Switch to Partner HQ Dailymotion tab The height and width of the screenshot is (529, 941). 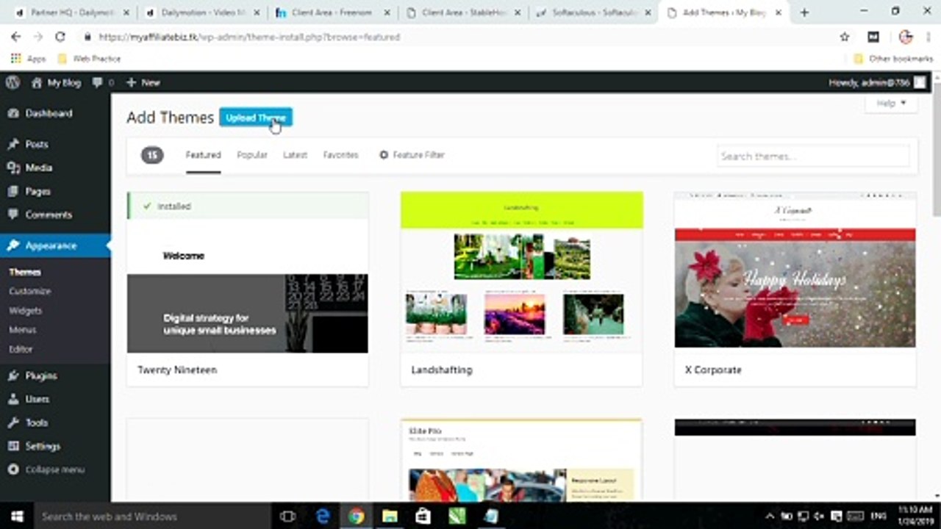tap(72, 12)
